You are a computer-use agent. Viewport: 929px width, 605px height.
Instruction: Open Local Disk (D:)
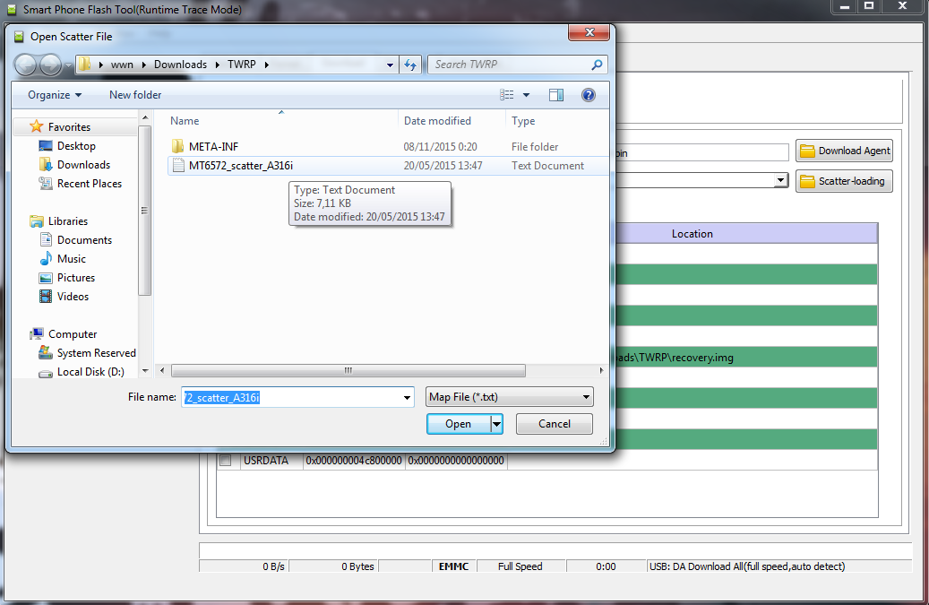[x=90, y=372]
